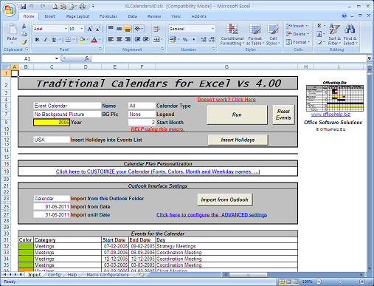Click AutoSum sigma icon

click(x=319, y=26)
